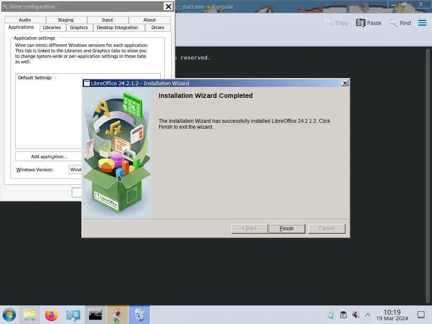Image resolution: width=432 pixels, height=324 pixels.
Task: Click the Paste button in Konsole toolbar
Action: click(x=368, y=23)
